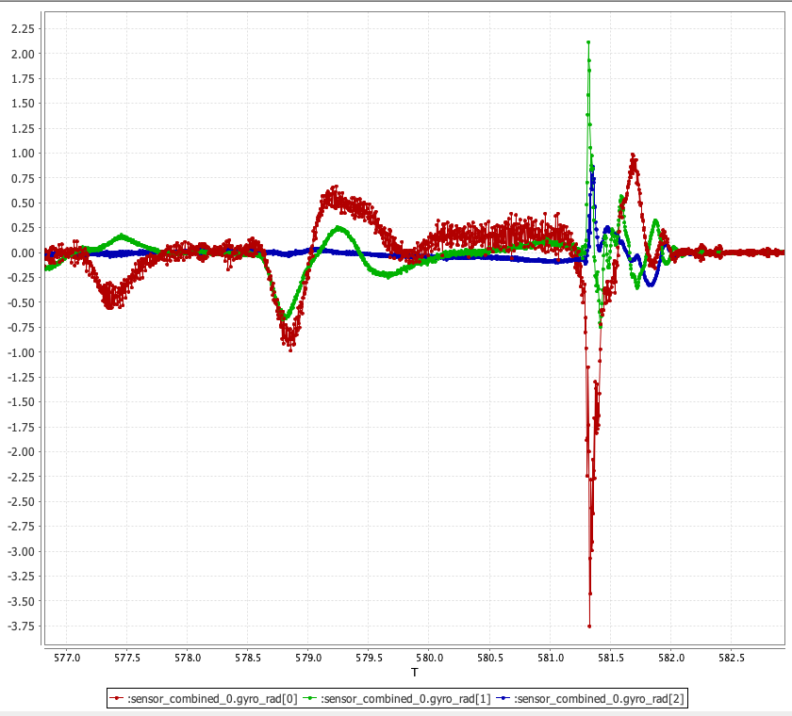Click the T axis label
This screenshot has width=792, height=716.
click(415, 672)
